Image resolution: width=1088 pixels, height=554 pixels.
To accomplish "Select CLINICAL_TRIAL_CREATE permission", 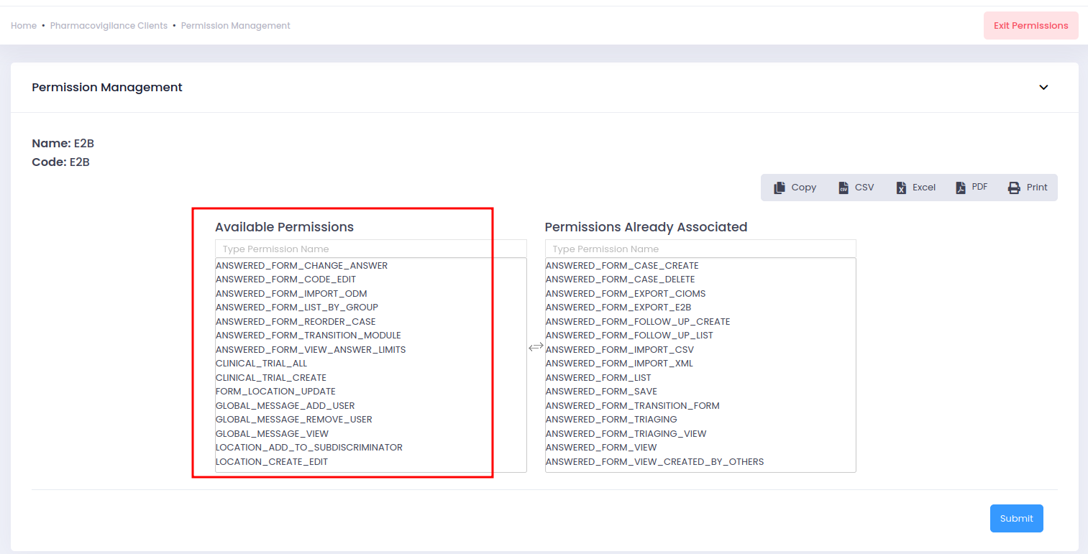I will [271, 378].
